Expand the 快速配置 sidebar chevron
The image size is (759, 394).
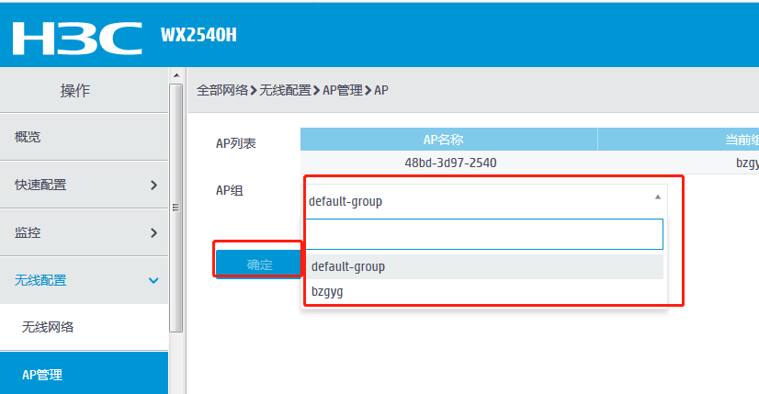tap(153, 185)
